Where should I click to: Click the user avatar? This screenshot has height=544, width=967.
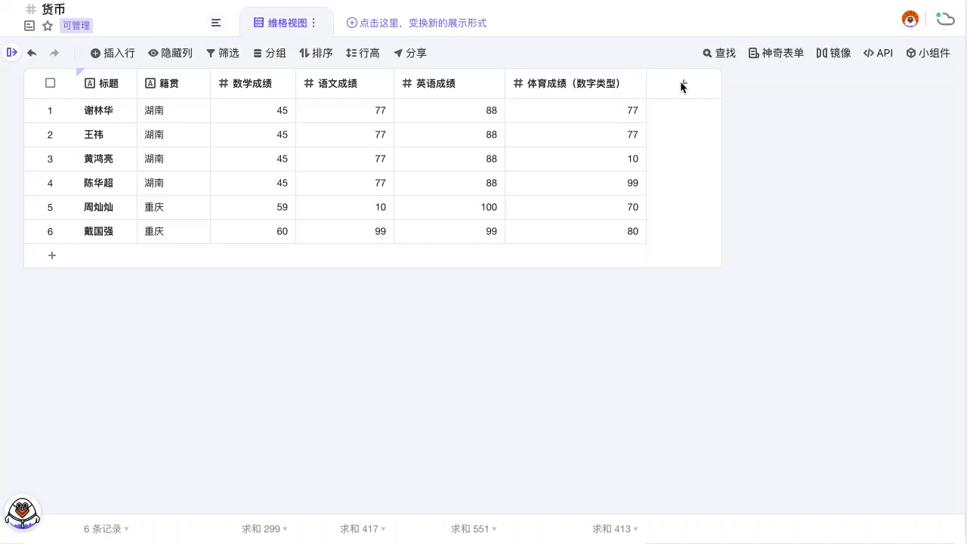coord(910,19)
